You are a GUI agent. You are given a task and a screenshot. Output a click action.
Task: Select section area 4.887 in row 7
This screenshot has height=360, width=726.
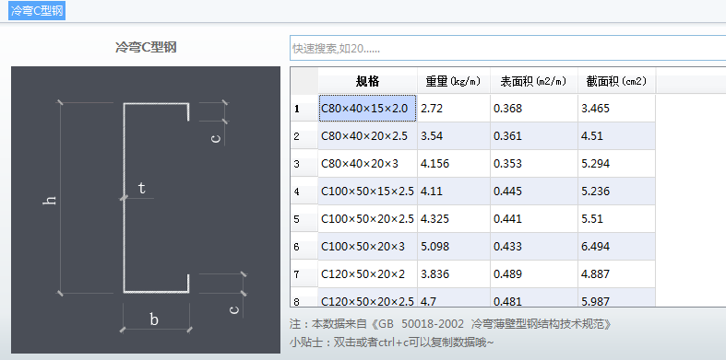click(x=617, y=274)
